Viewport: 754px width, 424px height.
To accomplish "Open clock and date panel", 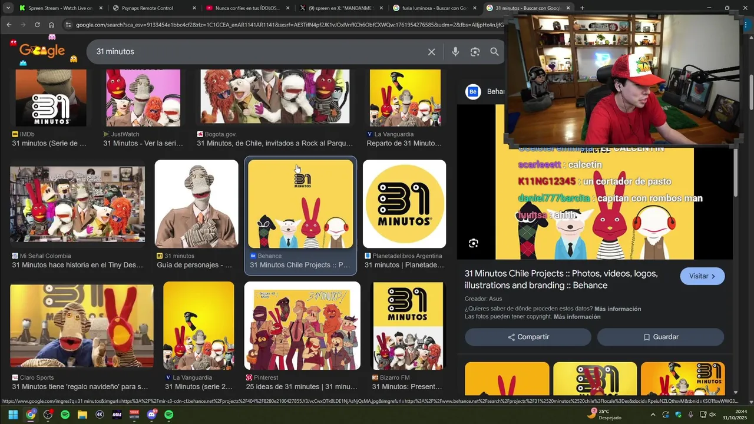I will [x=735, y=415].
